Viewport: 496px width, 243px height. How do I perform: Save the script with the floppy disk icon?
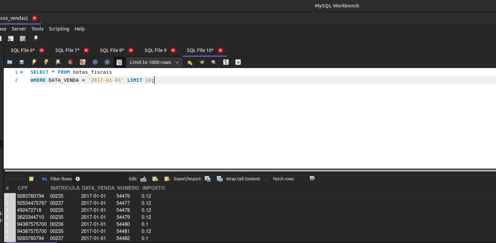(21, 62)
